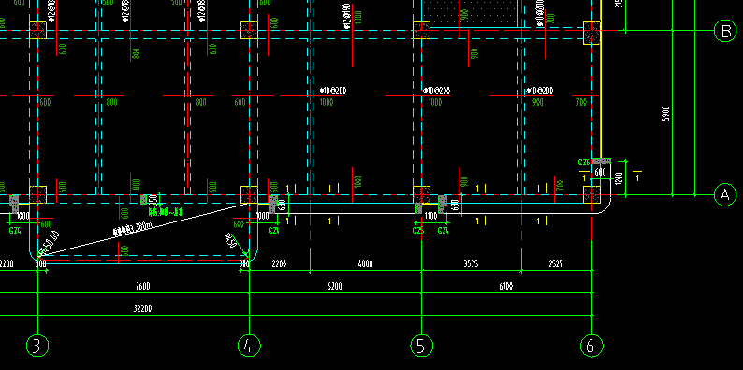Pick the 1100 dimension above GZ5

click(430, 216)
